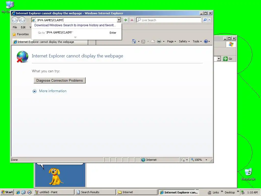The image size is (261, 196).
Task: Switch to Internet folder taskbar button
Action: click(137, 192)
